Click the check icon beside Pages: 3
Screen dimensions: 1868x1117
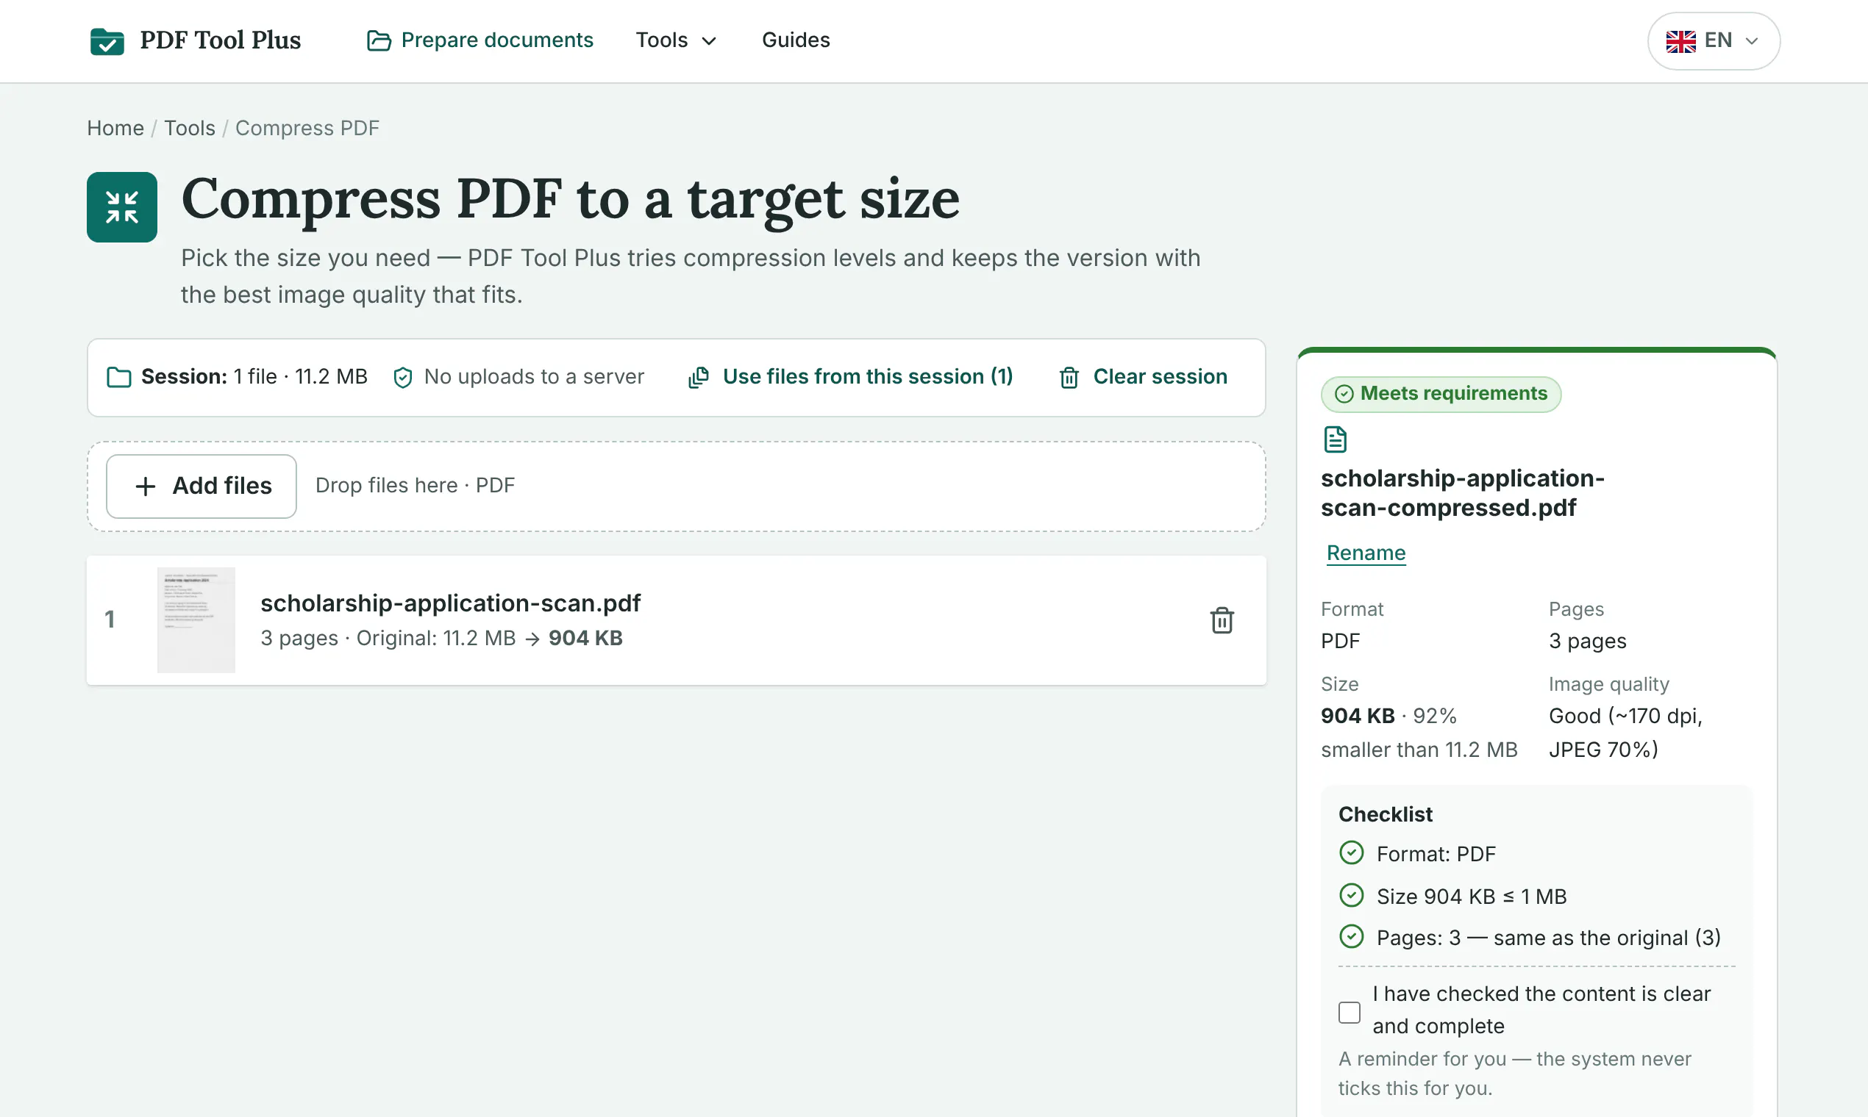pos(1351,936)
